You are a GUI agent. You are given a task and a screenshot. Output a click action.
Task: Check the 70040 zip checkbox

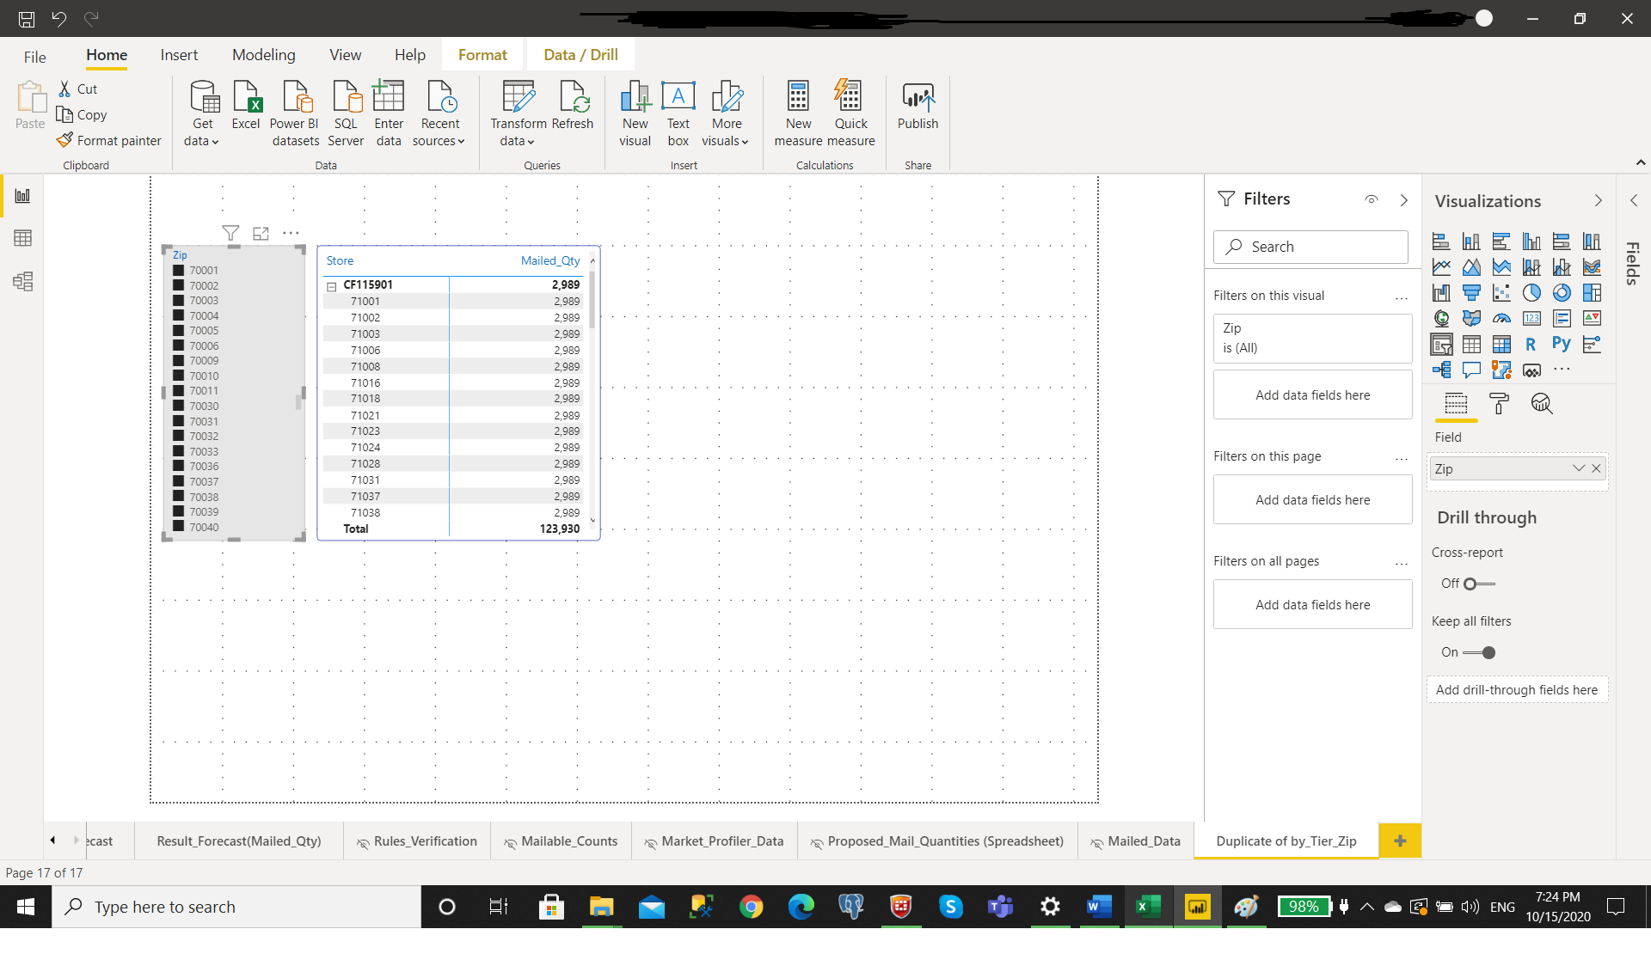pyautogui.click(x=179, y=527)
